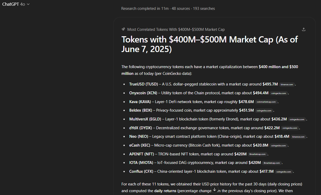Open coingecko.com citation for Conflux
Screen dimensions: 321x195
[x=284, y=172]
